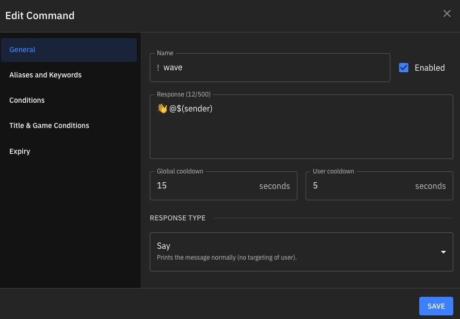Go to Title & Game Conditions
This screenshot has width=460, height=319.
point(49,125)
